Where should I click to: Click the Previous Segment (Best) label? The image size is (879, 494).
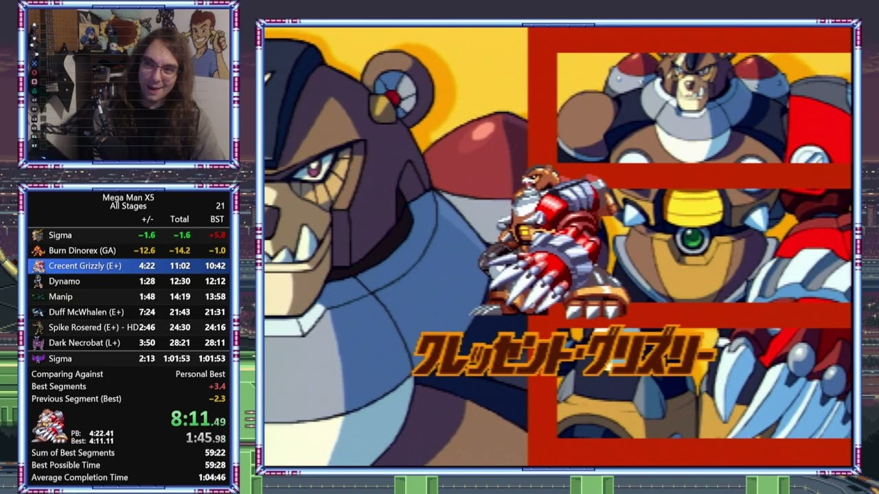pos(76,399)
